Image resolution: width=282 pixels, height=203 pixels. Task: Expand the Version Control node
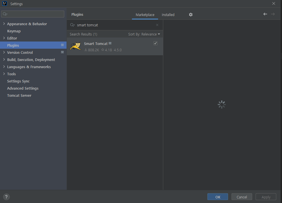tap(4, 52)
